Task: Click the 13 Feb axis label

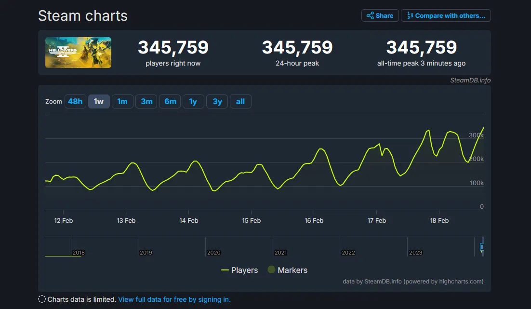Action: click(x=126, y=221)
